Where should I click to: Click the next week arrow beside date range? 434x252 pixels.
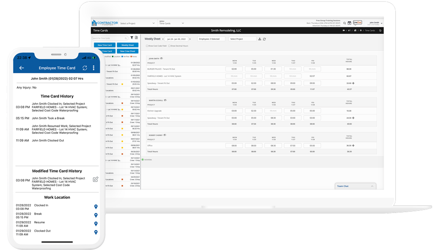[x=190, y=39]
